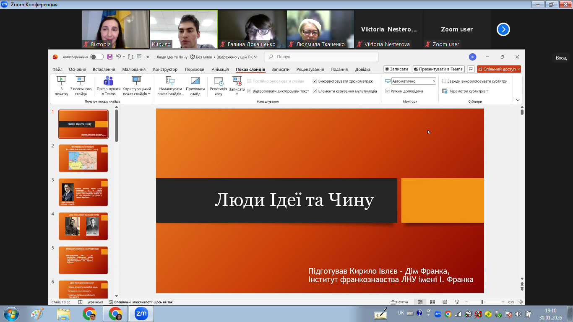The height and width of the screenshot is (322, 573).
Task: Click the save icon in title bar
Action: pyautogui.click(x=110, y=57)
